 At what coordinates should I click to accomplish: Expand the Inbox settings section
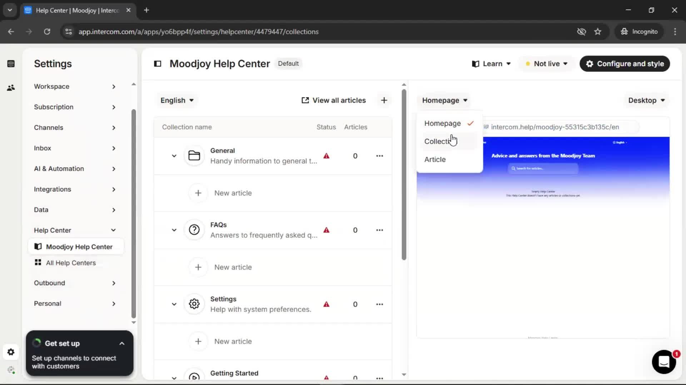(x=75, y=148)
